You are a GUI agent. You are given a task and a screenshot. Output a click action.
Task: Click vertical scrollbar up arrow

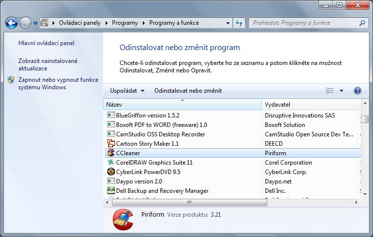click(365, 104)
